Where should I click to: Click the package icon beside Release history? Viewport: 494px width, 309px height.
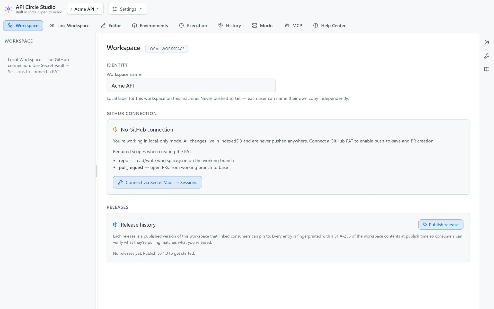[x=115, y=225]
